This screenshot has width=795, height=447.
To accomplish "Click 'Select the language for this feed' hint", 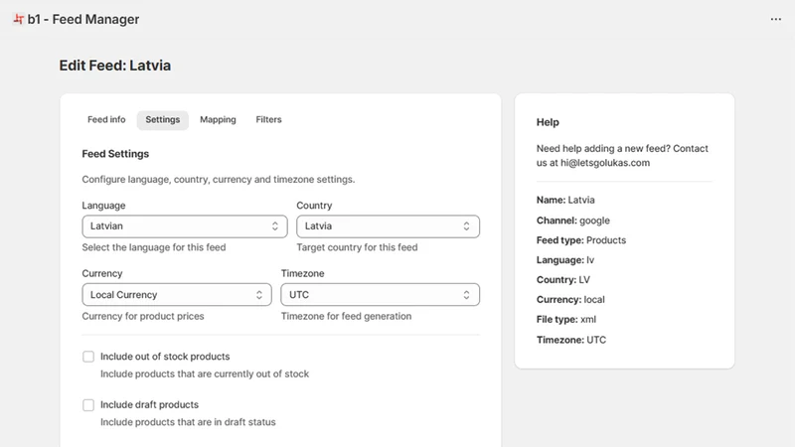I will 154,247.
